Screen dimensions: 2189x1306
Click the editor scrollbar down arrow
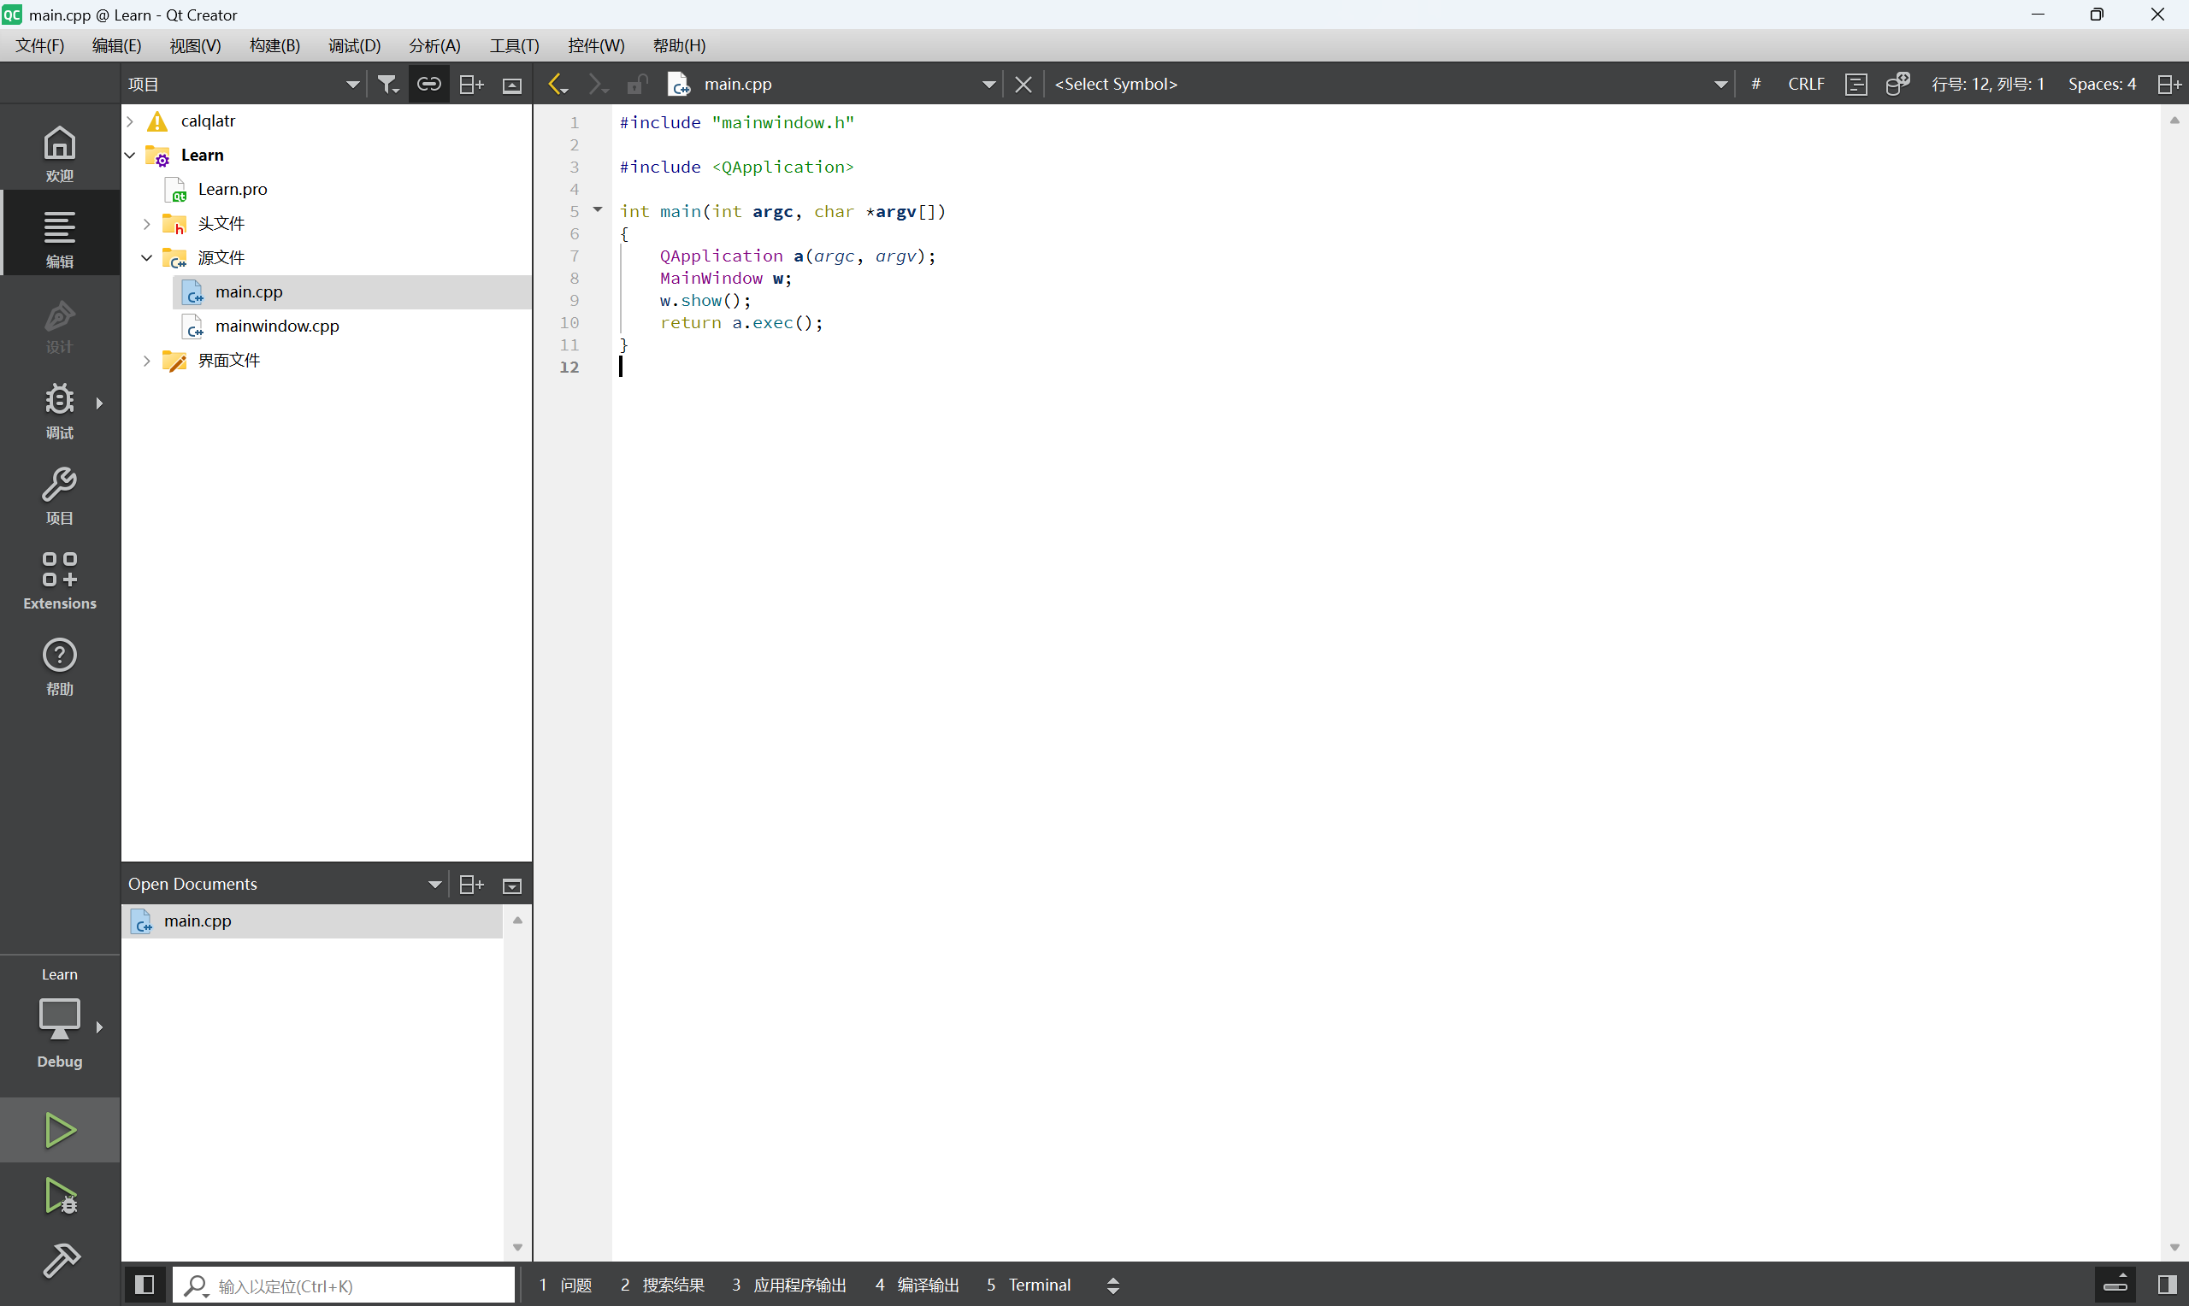point(2174,1247)
